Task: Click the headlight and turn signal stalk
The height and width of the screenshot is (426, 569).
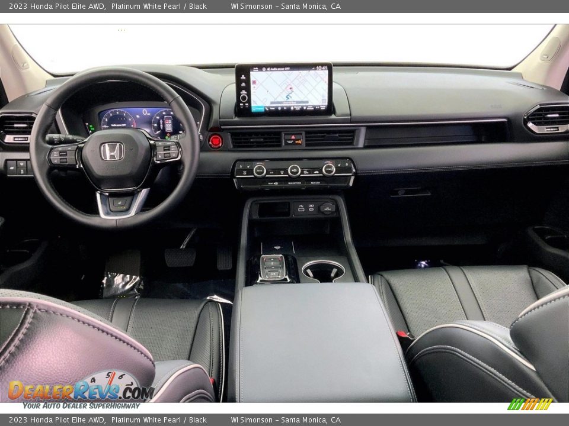Action: pyautogui.click(x=65, y=139)
